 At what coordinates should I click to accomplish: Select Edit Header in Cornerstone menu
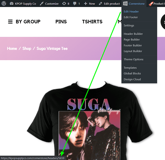pyautogui.click(x=131, y=12)
